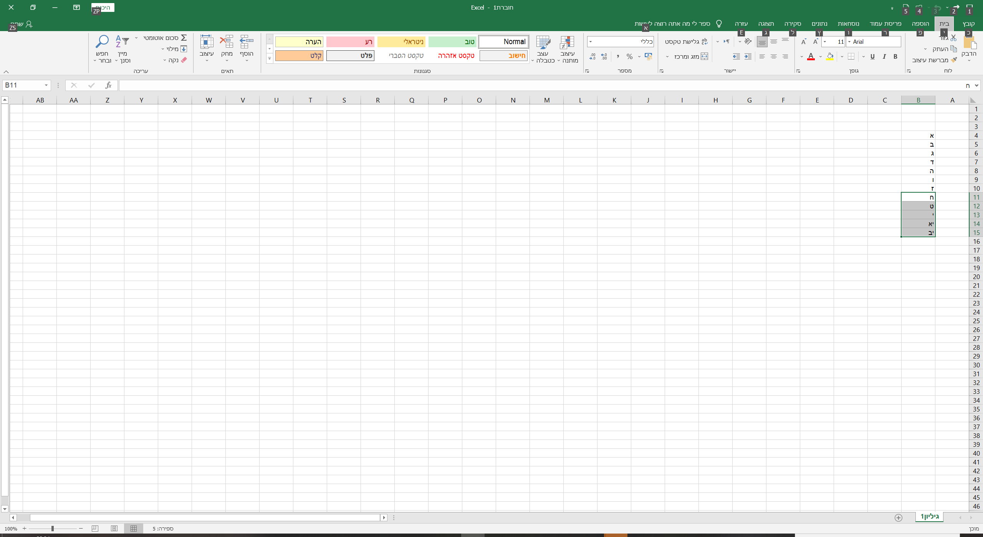Click the AutoSum sigma icon
Screen dimensions: 983x537
coord(184,38)
